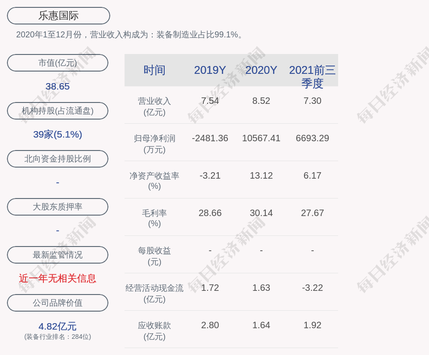Click the 大股东质押率 label pill
429x355 pixels.
[58, 207]
